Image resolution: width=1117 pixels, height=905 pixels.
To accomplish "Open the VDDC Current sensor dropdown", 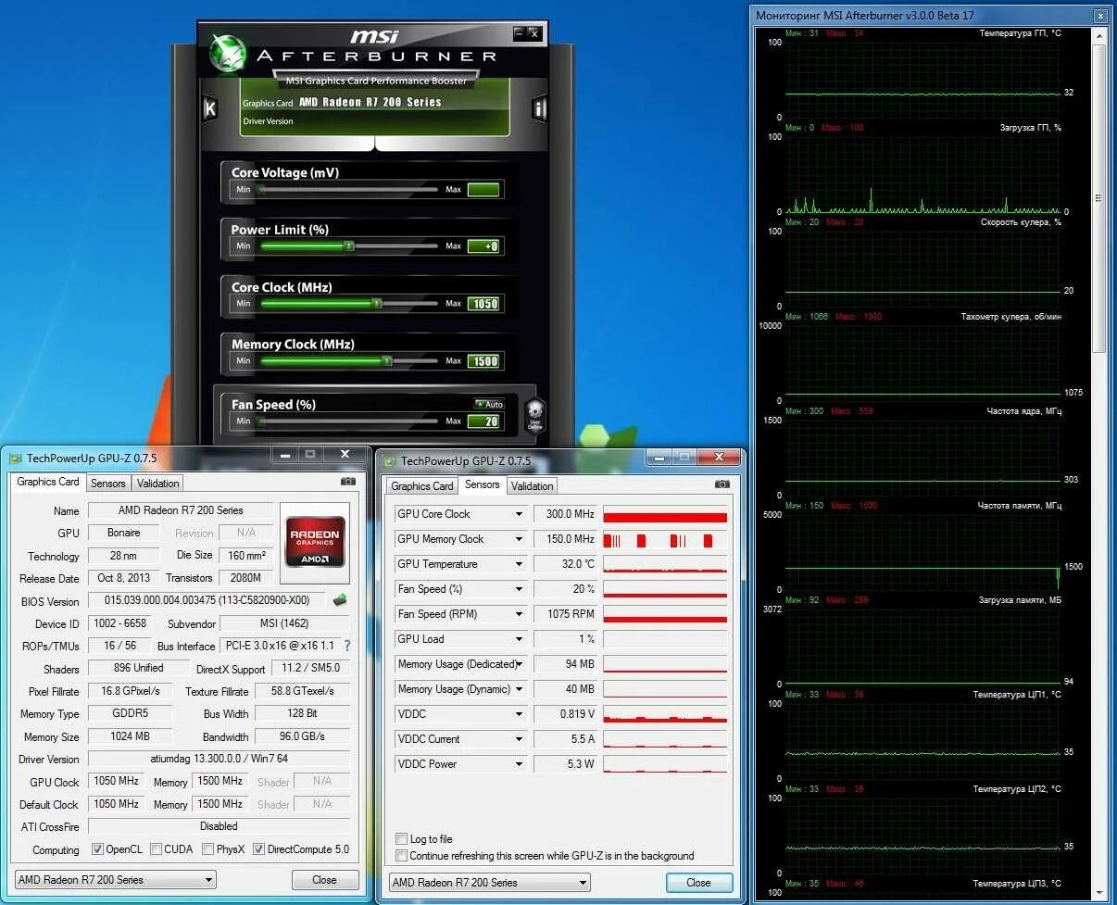I will click(x=519, y=739).
